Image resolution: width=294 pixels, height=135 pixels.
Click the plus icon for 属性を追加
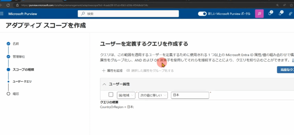(104, 71)
